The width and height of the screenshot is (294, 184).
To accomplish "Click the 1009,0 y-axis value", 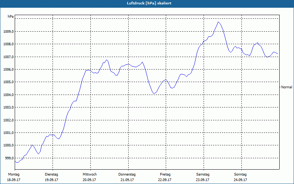I will [8, 32].
